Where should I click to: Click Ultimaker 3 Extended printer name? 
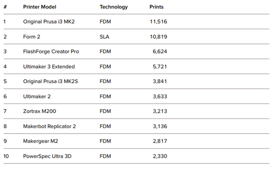(x=49, y=67)
